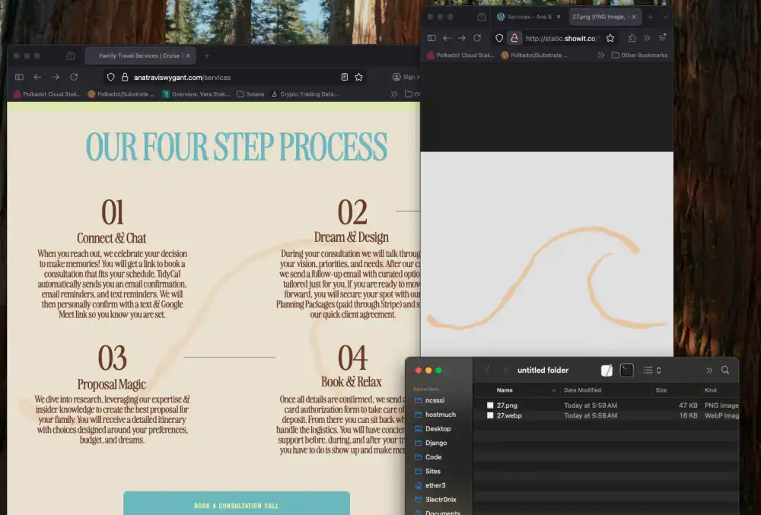The width and height of the screenshot is (761, 515).
Task: Select the 27.webp file in Finder
Action: click(509, 415)
